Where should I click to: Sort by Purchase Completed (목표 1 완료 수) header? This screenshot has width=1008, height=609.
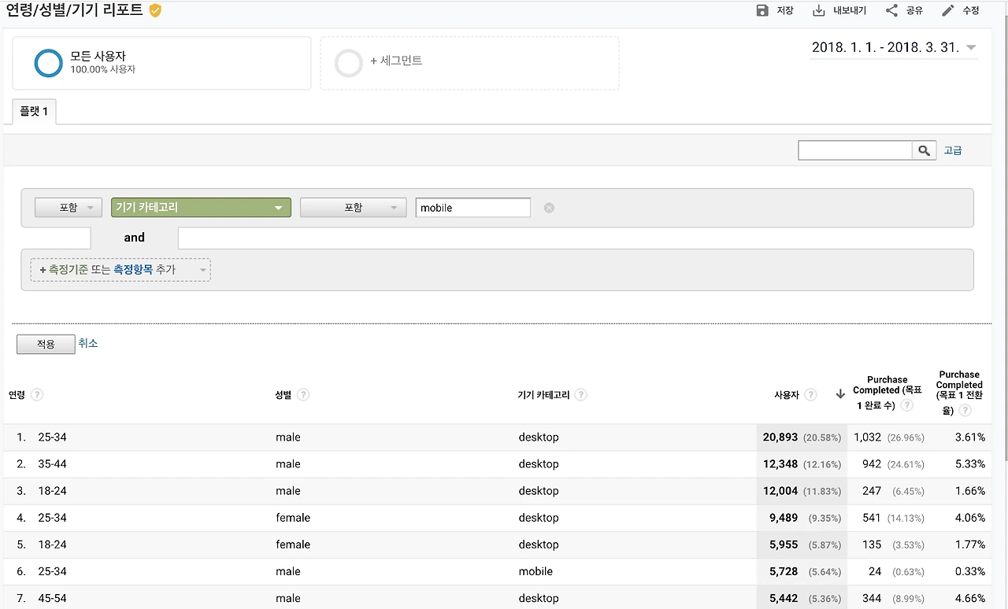pos(887,392)
